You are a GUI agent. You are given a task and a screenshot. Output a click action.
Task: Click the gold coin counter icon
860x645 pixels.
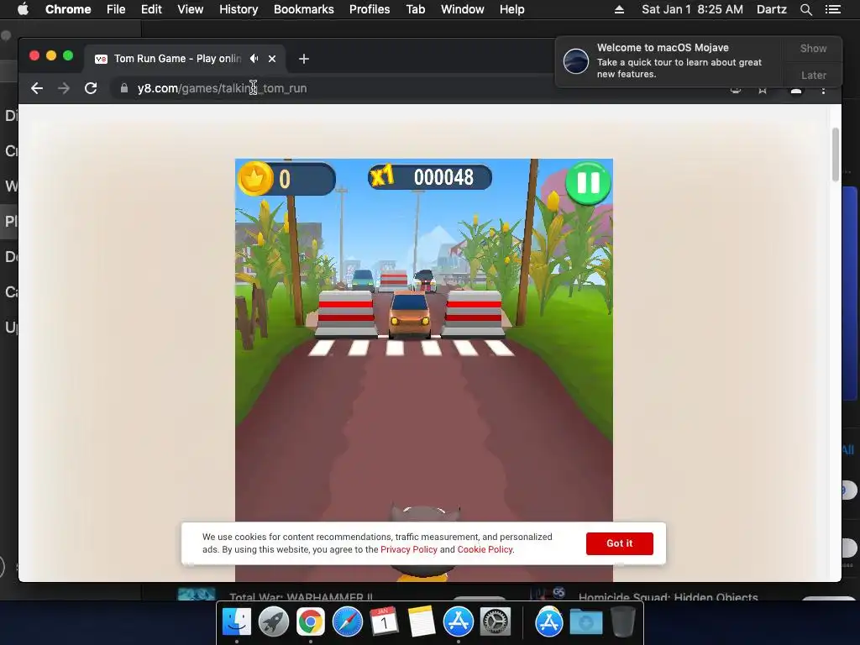255,178
